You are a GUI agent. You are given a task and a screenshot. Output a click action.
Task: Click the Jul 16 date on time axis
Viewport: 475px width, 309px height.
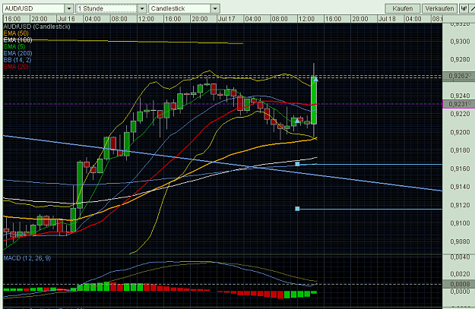click(x=66, y=19)
